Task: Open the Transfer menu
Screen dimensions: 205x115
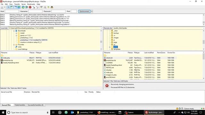Action: pos(17,4)
